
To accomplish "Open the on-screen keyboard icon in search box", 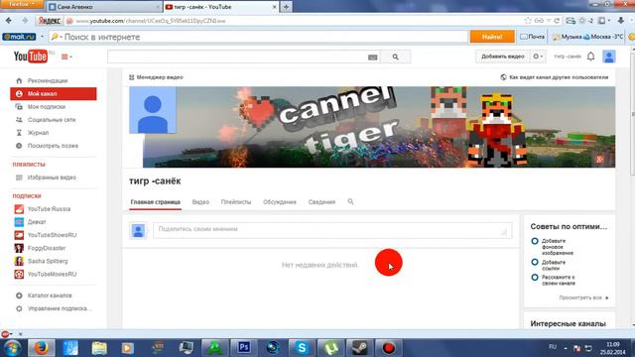I will tap(373, 58).
